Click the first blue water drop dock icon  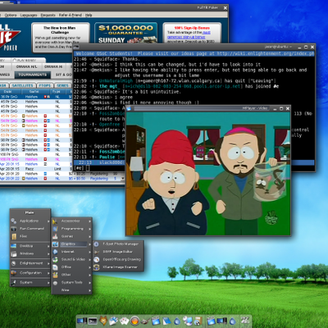[x=177, y=321]
